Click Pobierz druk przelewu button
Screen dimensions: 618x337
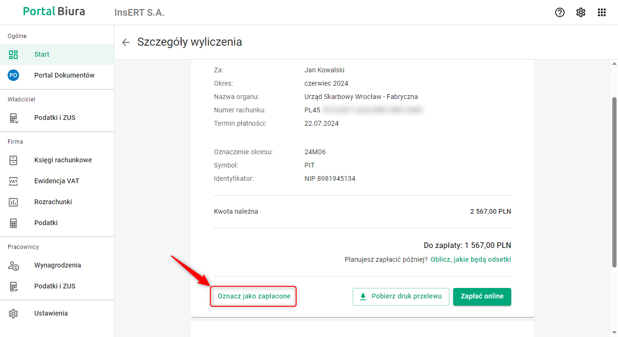click(401, 297)
